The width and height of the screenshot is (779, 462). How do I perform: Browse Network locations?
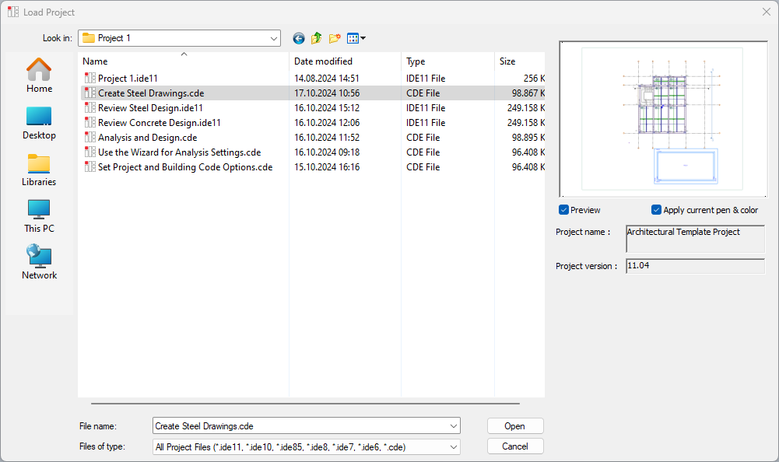[39, 263]
